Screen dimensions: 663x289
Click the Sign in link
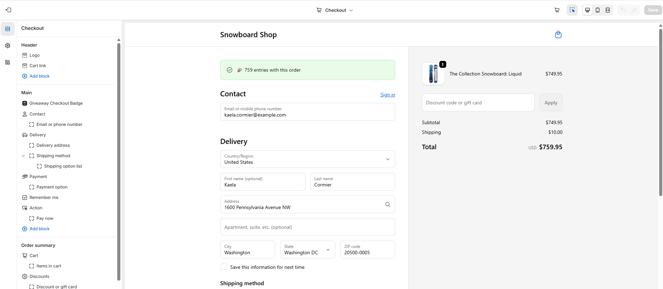pos(388,95)
